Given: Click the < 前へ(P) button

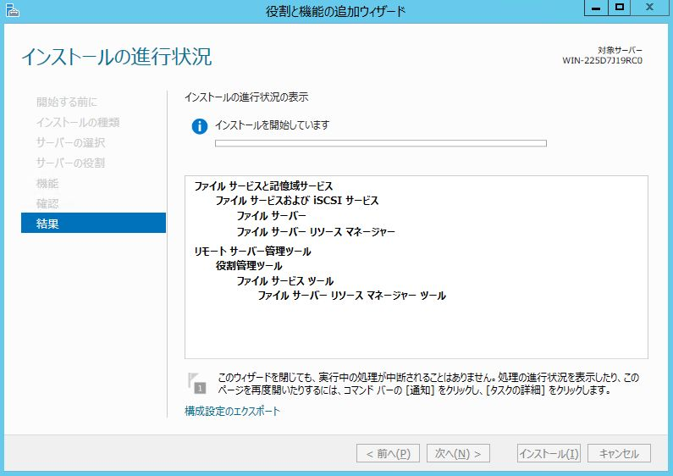Looking at the screenshot, I should point(388,453).
